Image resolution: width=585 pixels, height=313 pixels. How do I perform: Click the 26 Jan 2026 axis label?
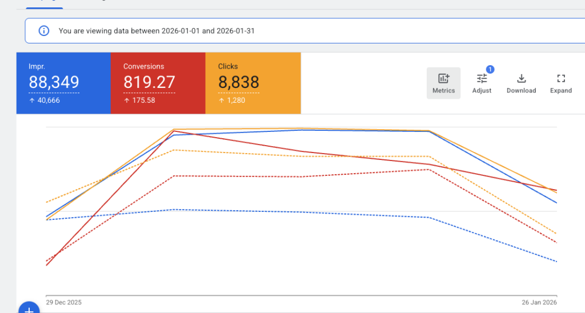coord(539,302)
